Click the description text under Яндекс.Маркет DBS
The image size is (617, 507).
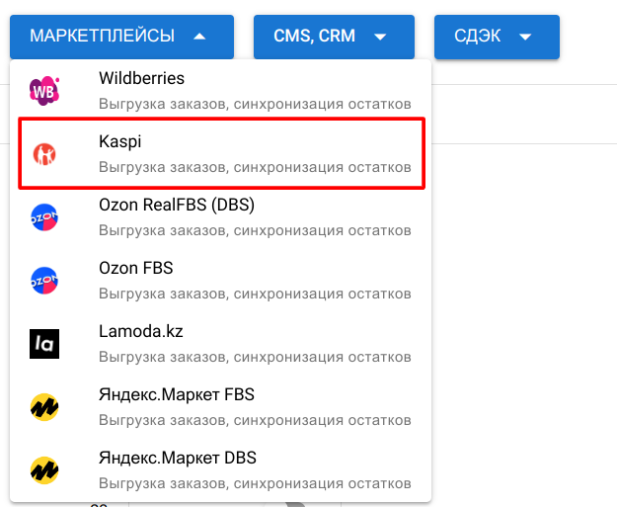(255, 483)
